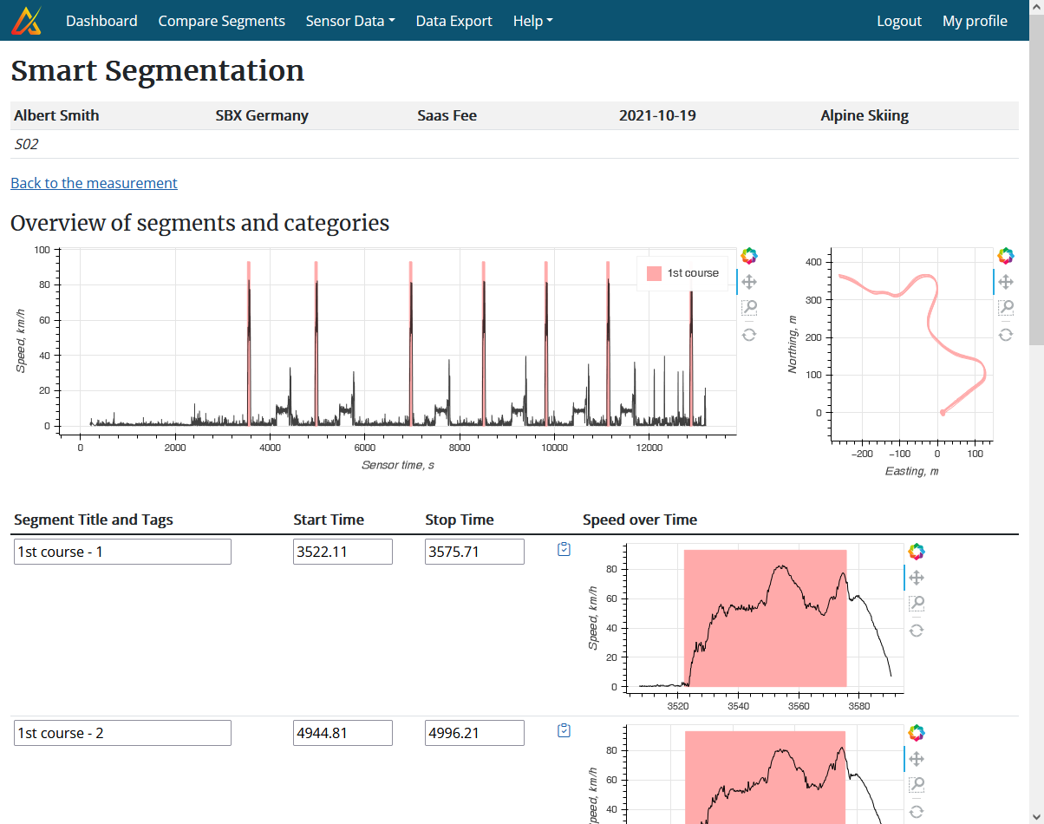This screenshot has height=824, width=1044.
Task: Click the clipboard check for segment '1st course - 2'
Action: (564, 730)
